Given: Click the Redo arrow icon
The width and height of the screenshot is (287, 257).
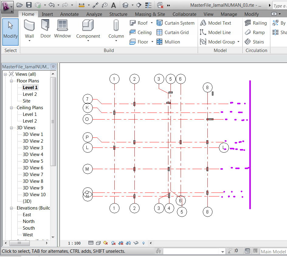Looking at the screenshot, I should click(x=65, y=5).
